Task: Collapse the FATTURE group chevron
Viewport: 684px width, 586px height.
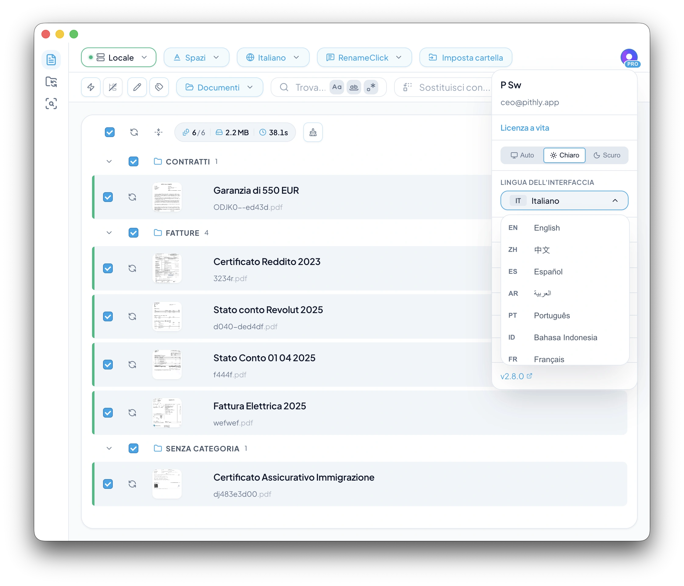Action: click(x=109, y=233)
